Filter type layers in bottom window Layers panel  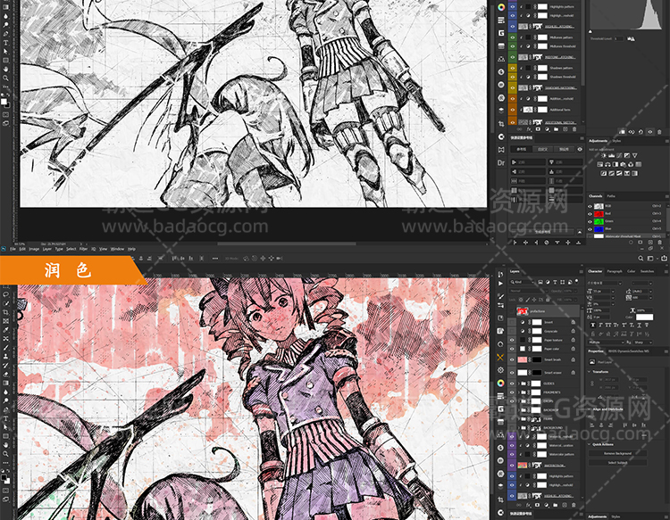[x=555, y=282]
